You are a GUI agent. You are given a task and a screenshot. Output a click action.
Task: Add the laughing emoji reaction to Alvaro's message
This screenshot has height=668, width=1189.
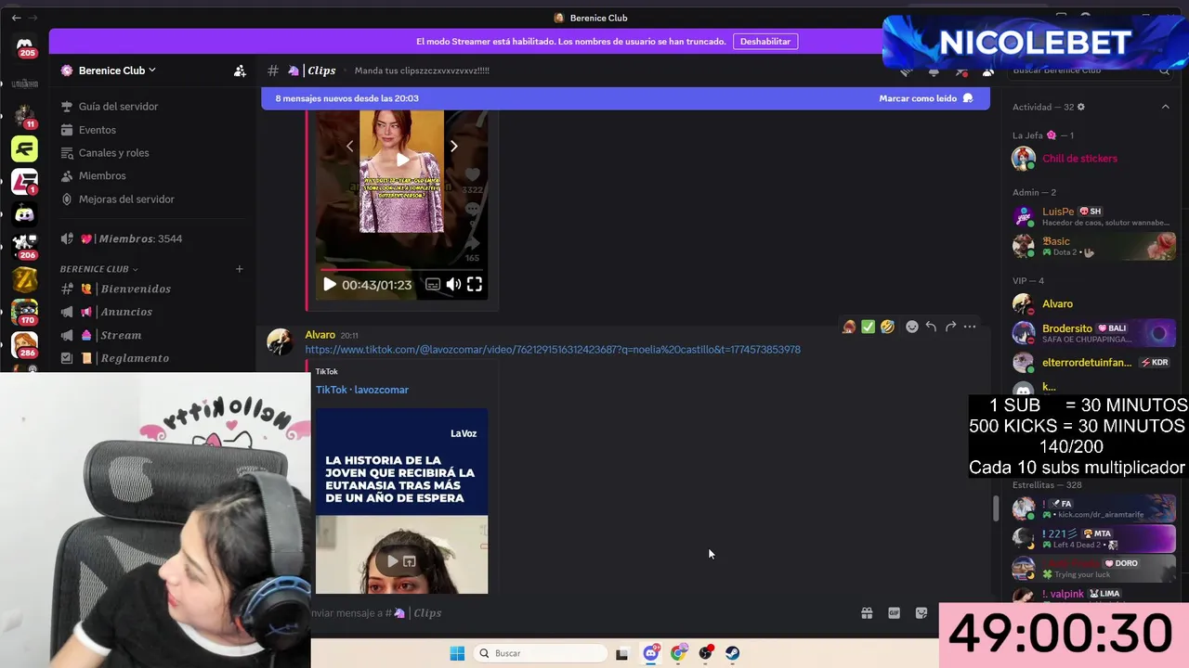pyautogui.click(x=887, y=327)
